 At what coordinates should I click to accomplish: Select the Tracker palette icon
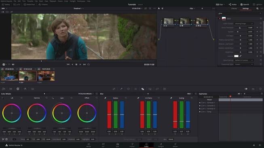point(135,89)
